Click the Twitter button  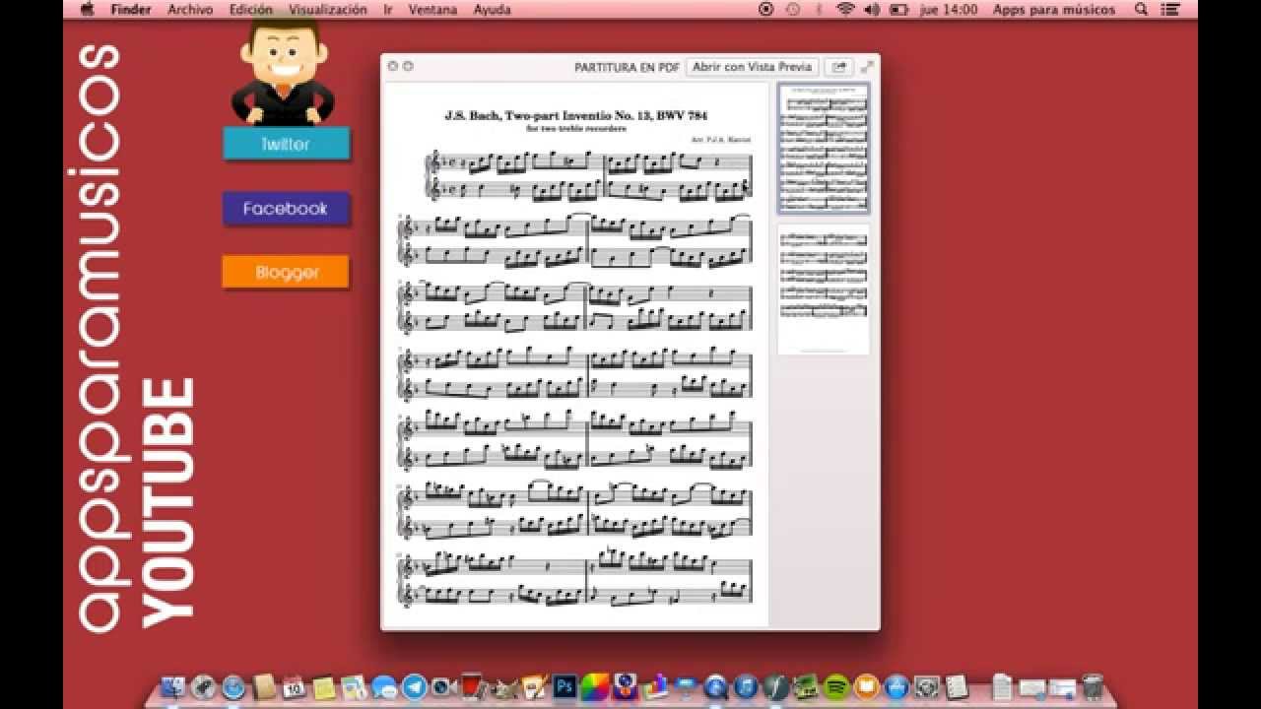point(286,144)
